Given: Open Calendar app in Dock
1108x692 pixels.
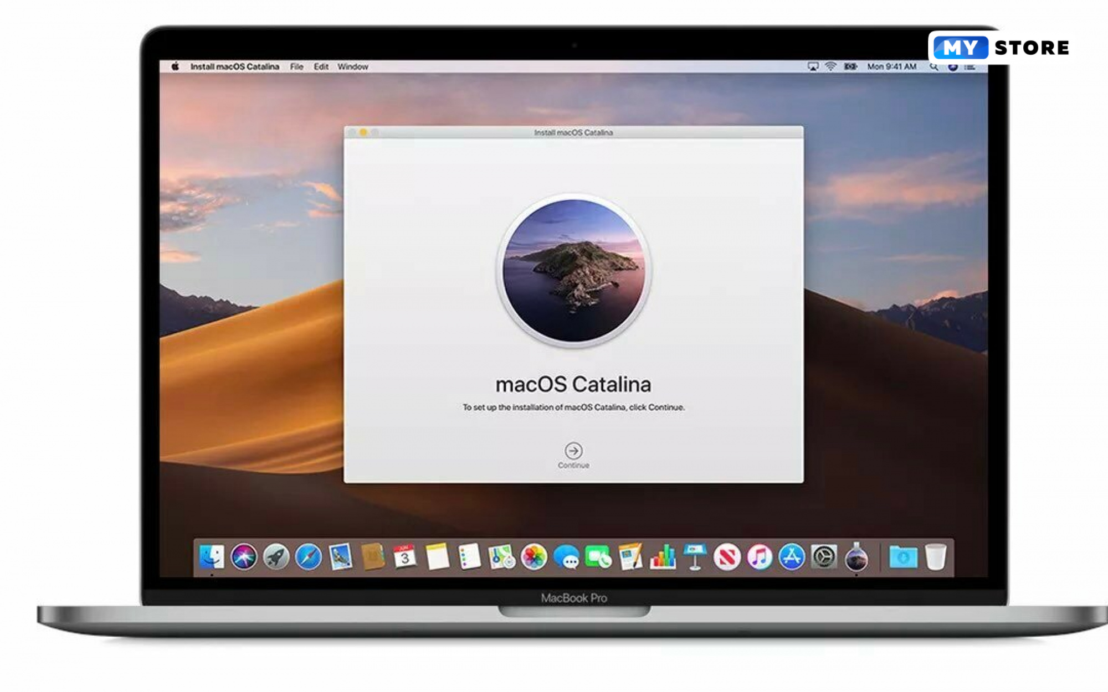Looking at the screenshot, I should 405,557.
